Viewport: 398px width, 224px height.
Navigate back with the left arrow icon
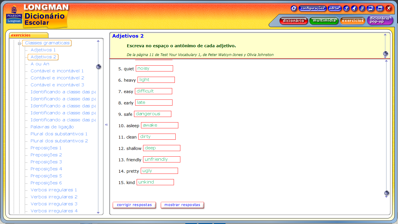pyautogui.click(x=354, y=8)
